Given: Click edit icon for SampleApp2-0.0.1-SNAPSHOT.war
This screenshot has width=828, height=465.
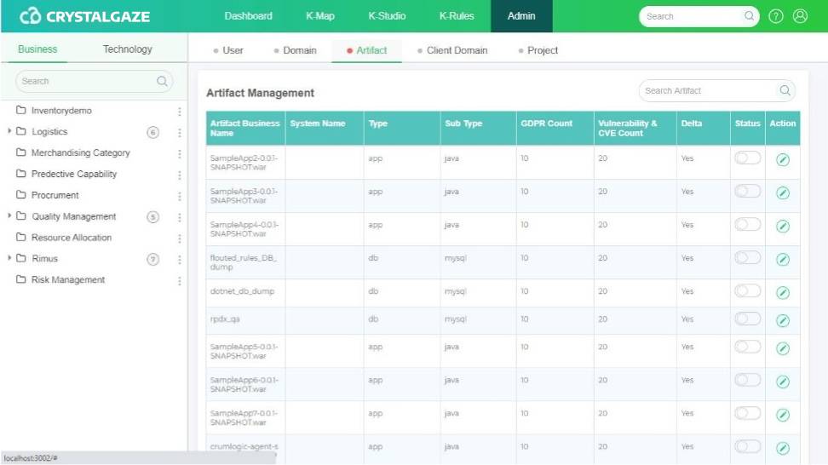Looking at the screenshot, I should (782, 160).
